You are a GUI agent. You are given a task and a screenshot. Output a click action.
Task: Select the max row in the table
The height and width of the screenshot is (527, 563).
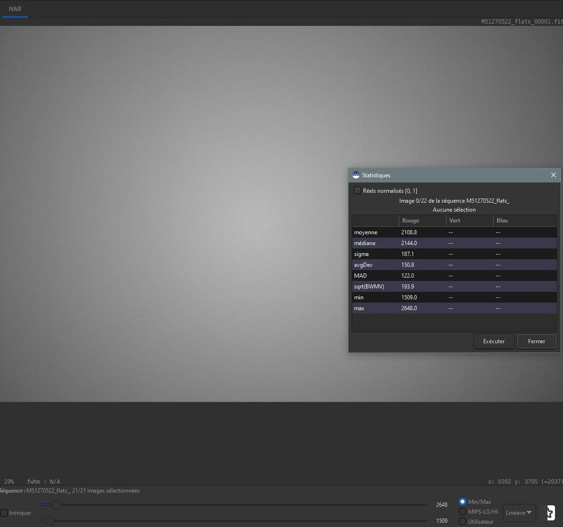(x=454, y=308)
